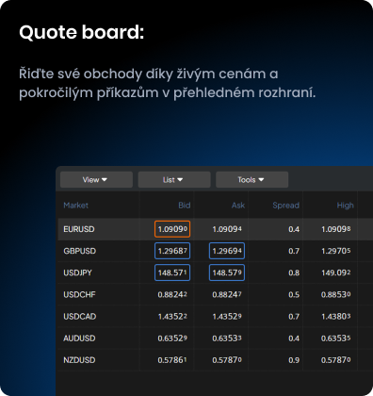Image resolution: width=373 pixels, height=396 pixels.
Task: Click GBPUSD ask price box 1.29694
Action: point(227,251)
